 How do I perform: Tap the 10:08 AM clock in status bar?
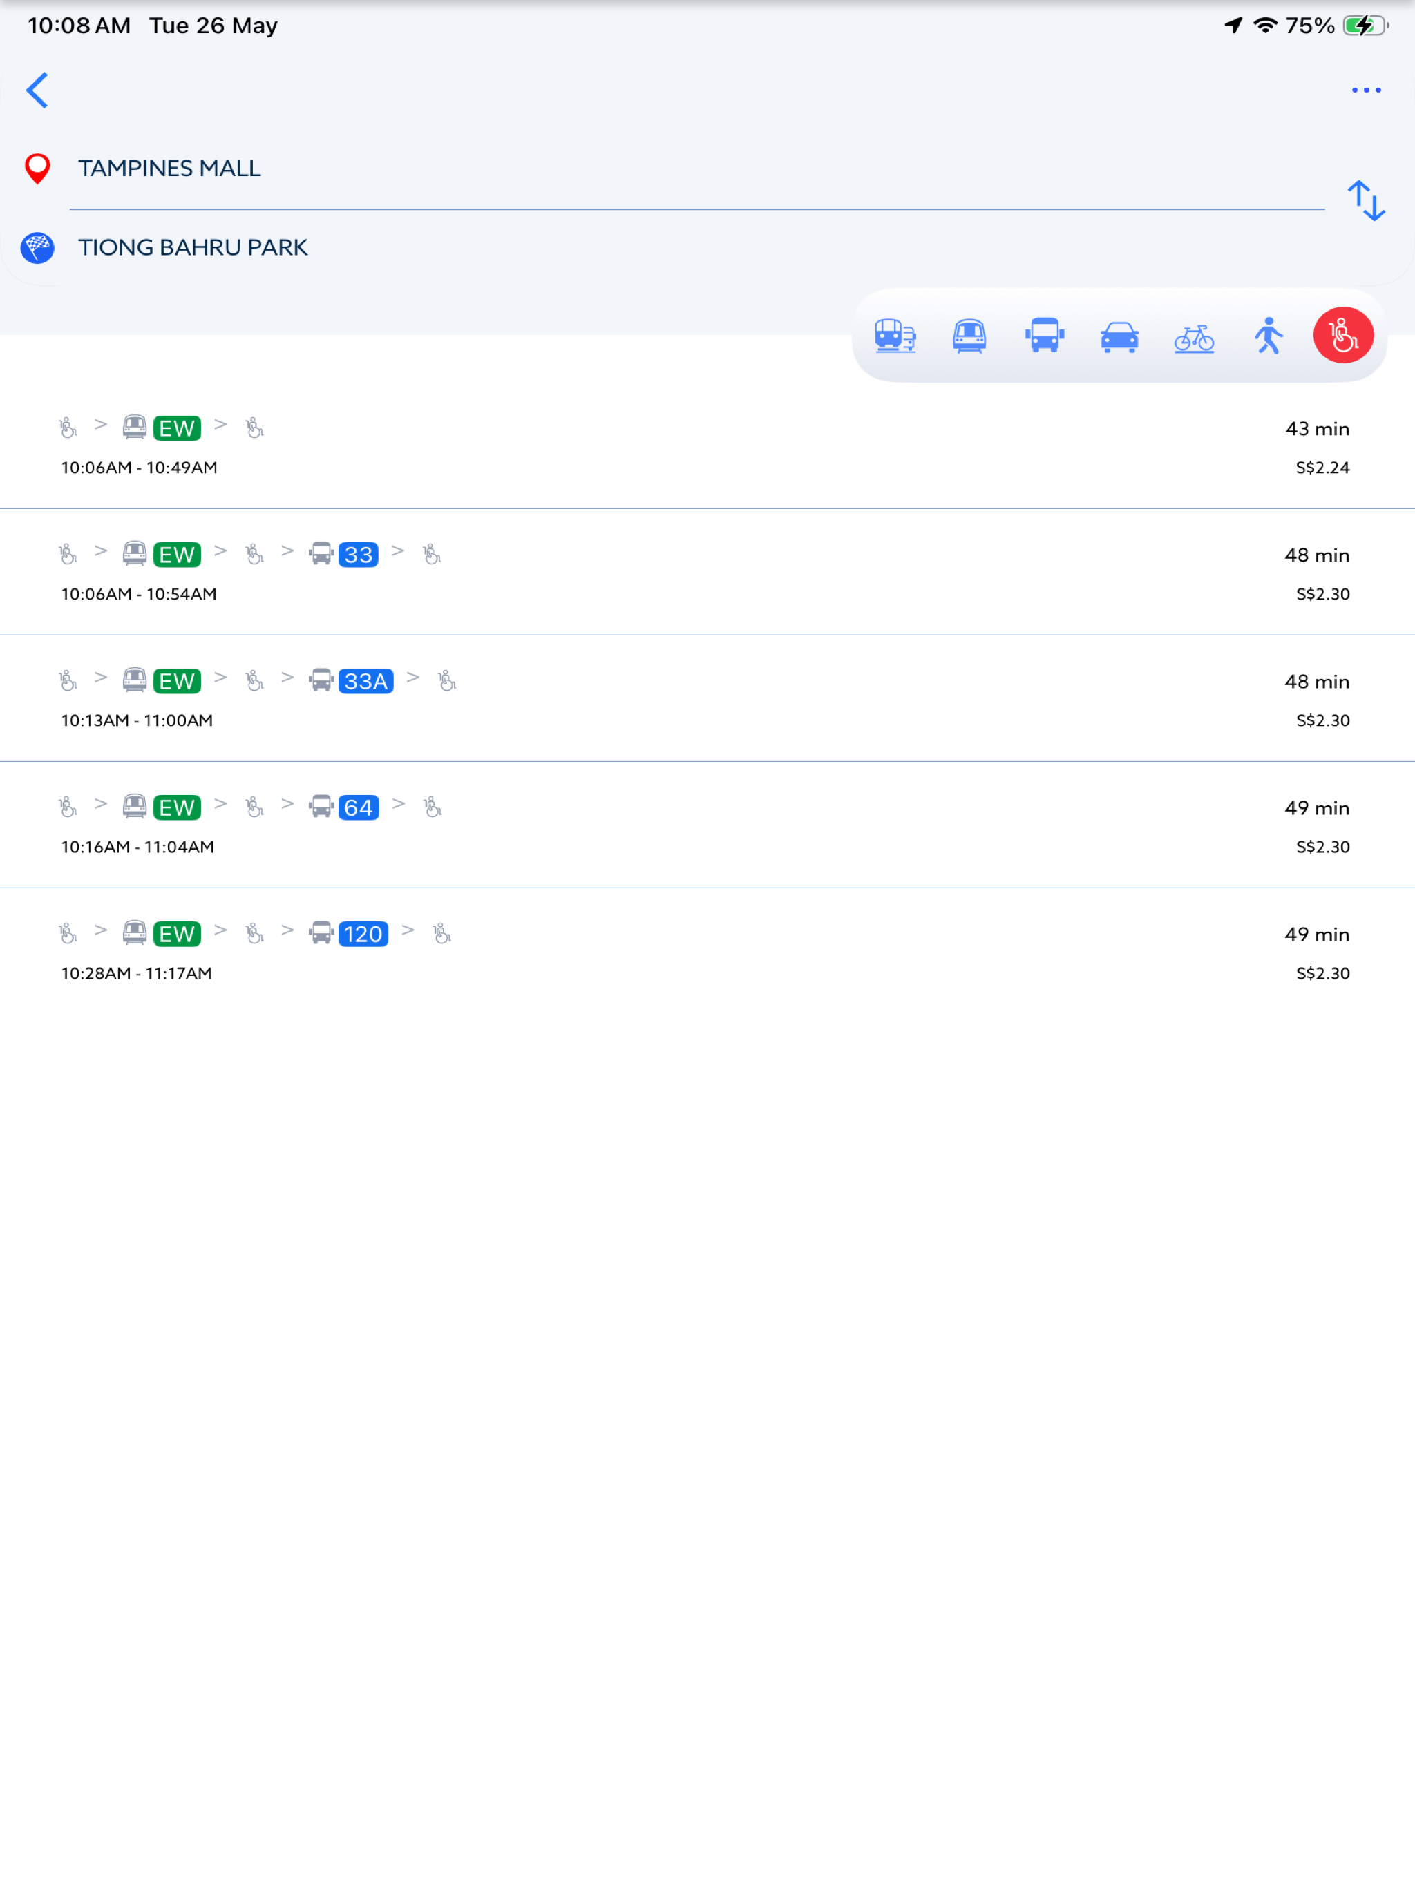point(79,26)
